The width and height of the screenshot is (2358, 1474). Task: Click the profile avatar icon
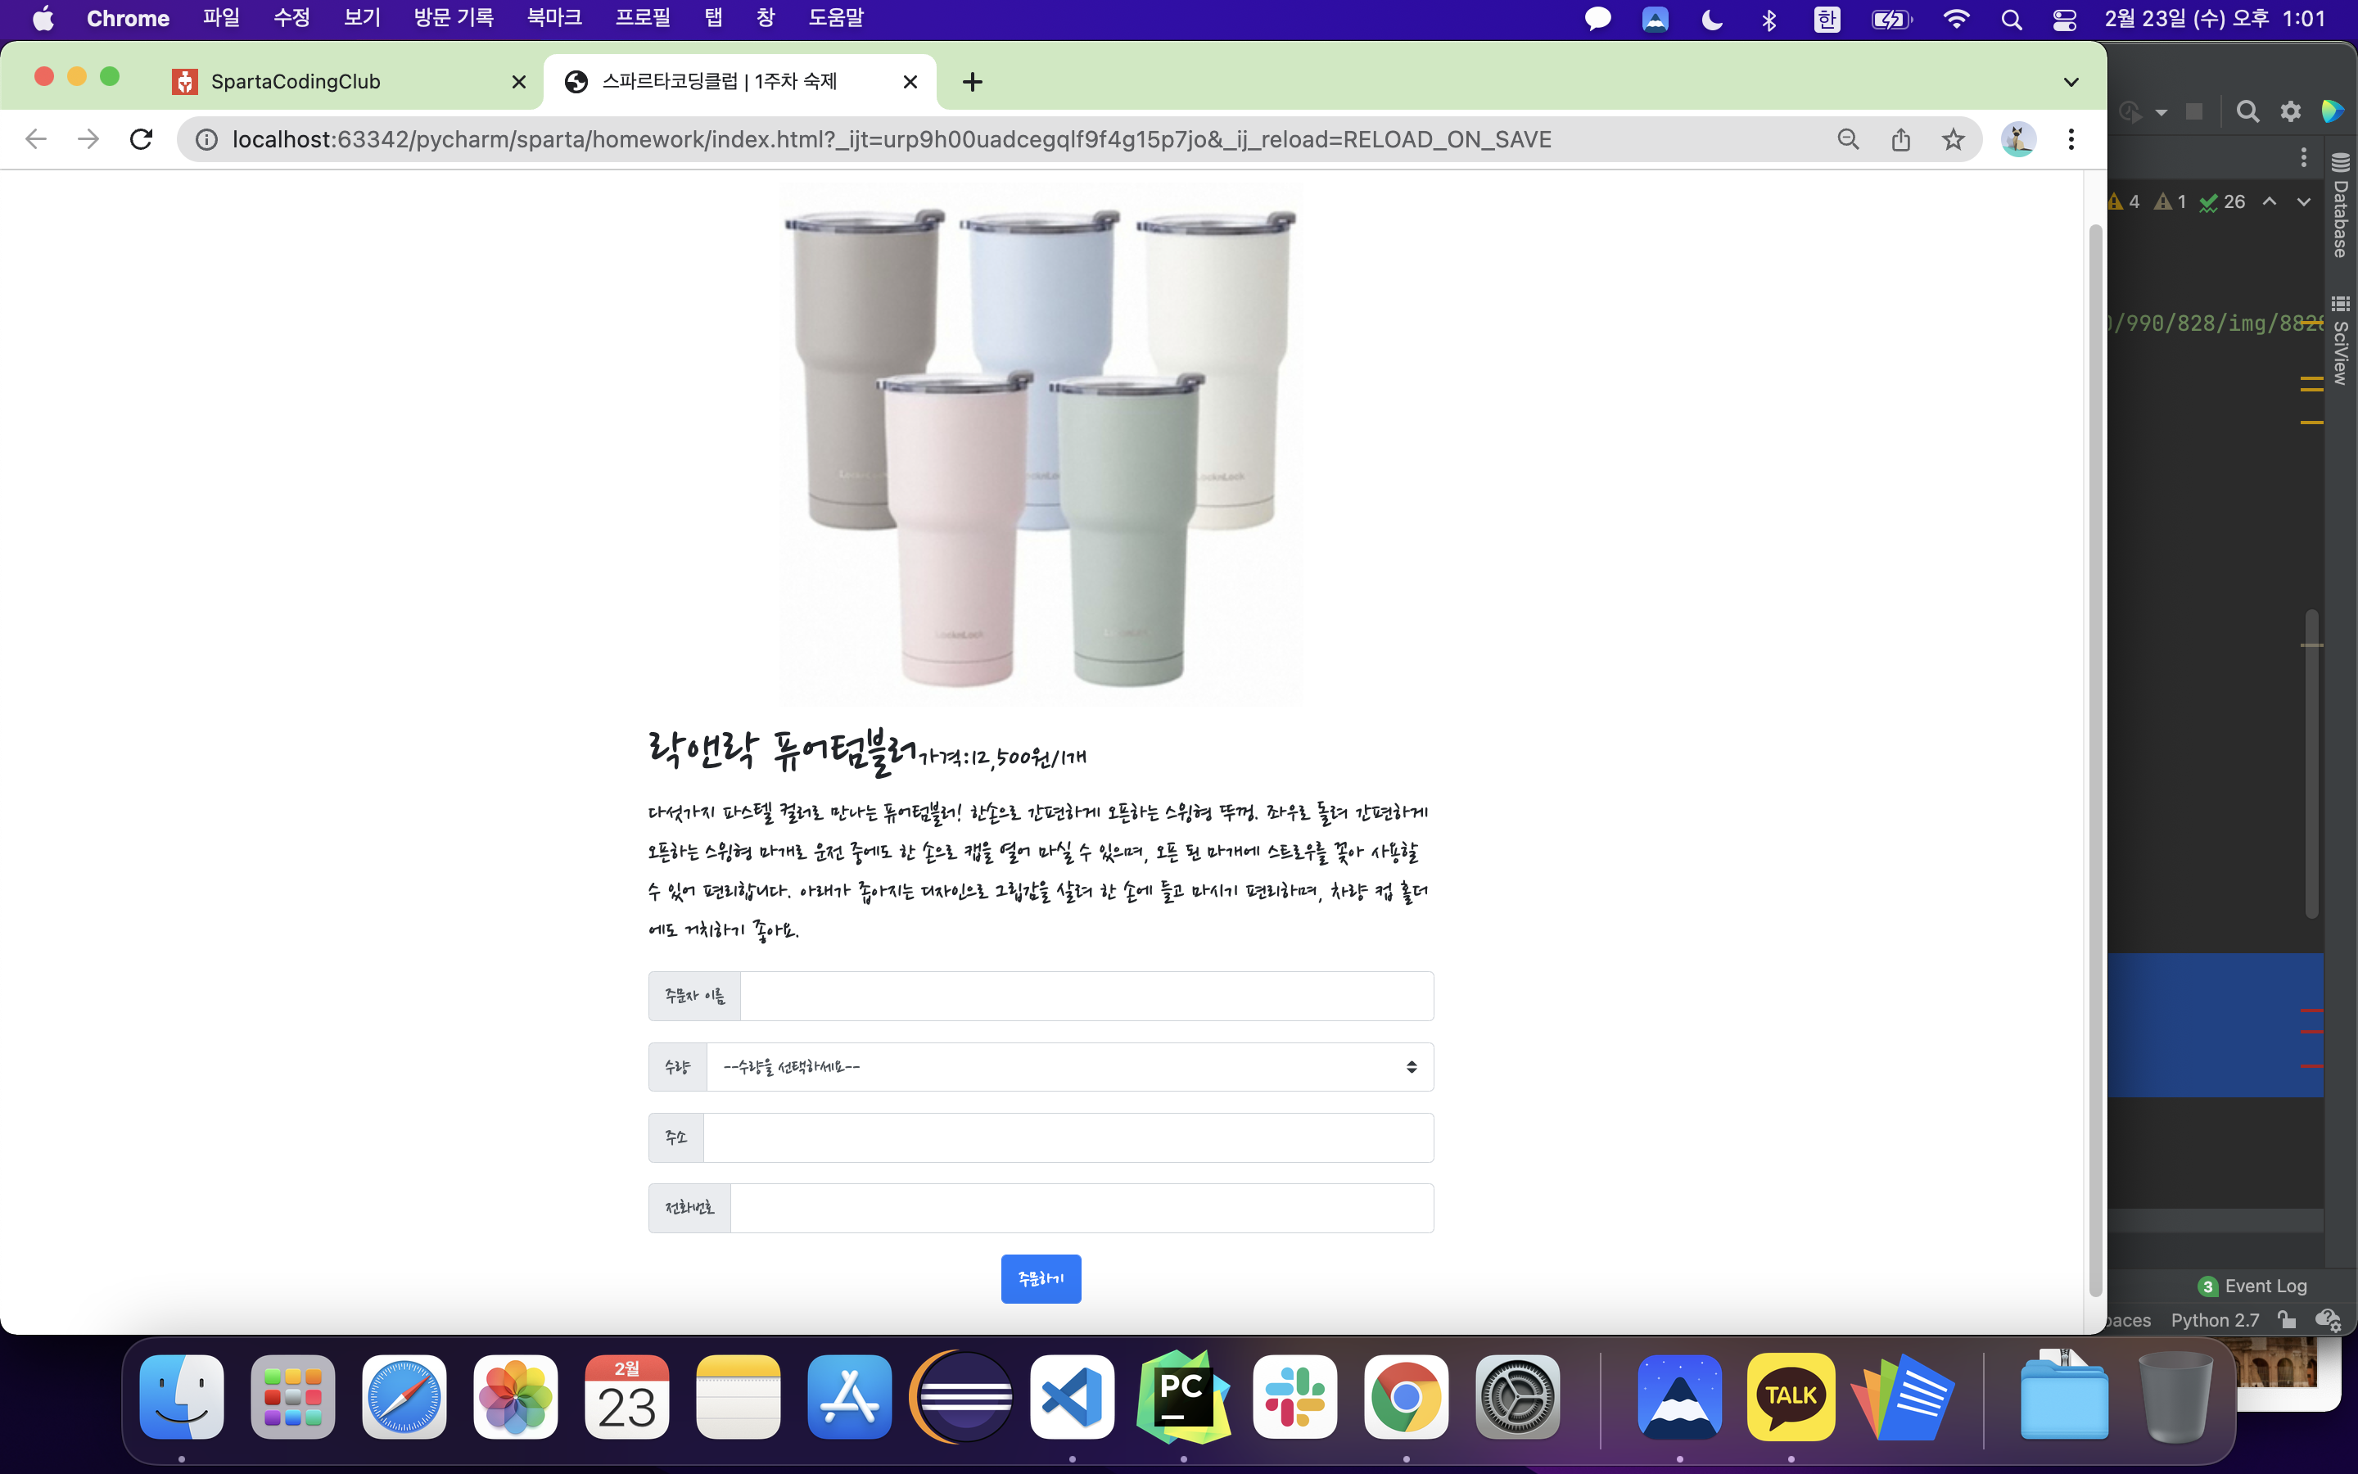point(2018,139)
